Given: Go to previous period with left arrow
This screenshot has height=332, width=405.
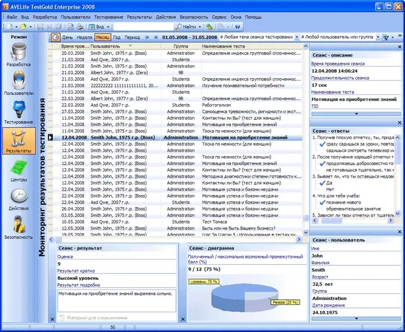Looking at the screenshot, I should (x=147, y=37).
